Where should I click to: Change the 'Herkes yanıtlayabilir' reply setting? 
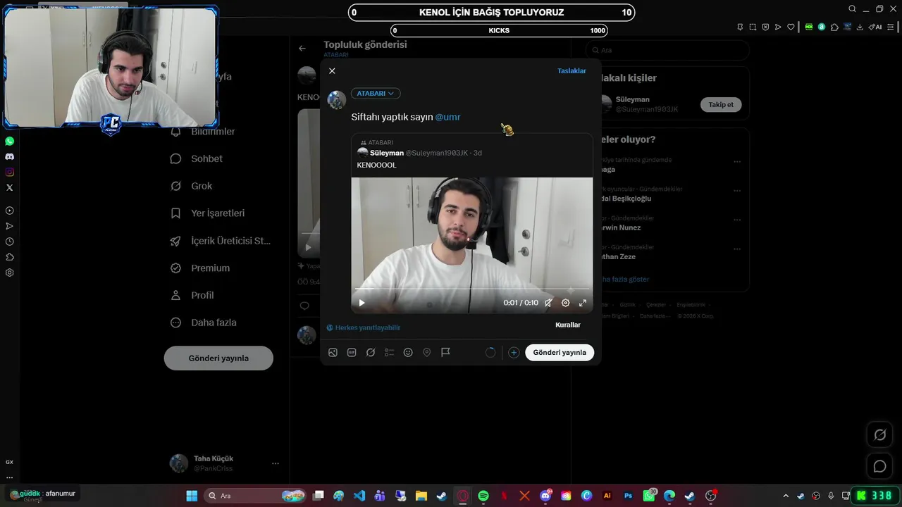click(x=364, y=327)
